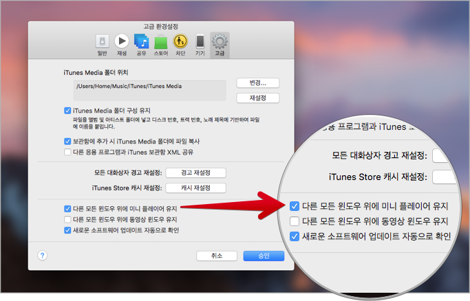Image resolution: width=470 pixels, height=301 pixels.
Task: Toggle 보관함에 추가 시 파일 복사 checkbox
Action: click(67, 142)
